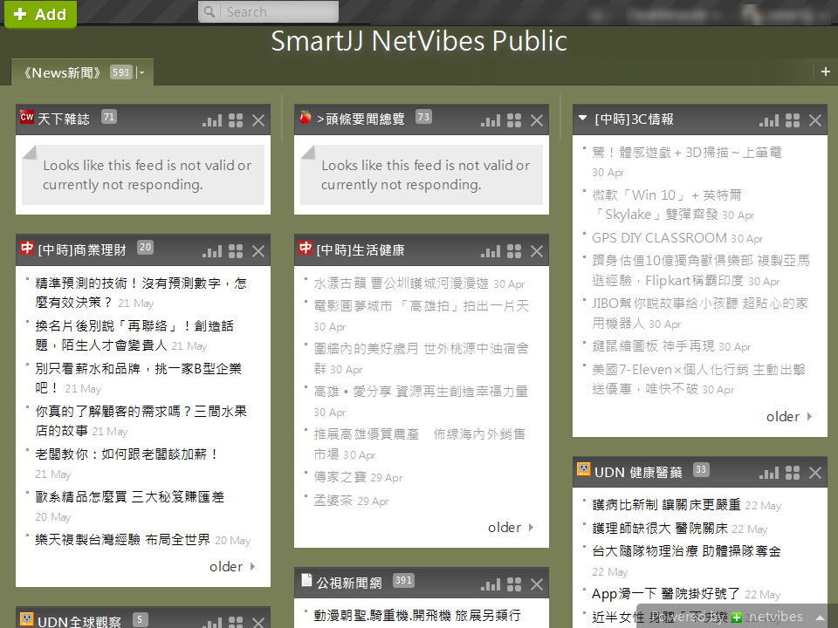Viewport: 838px width, 628px height.
Task: Open article 別只看薪水和品牌
Action: (x=138, y=378)
